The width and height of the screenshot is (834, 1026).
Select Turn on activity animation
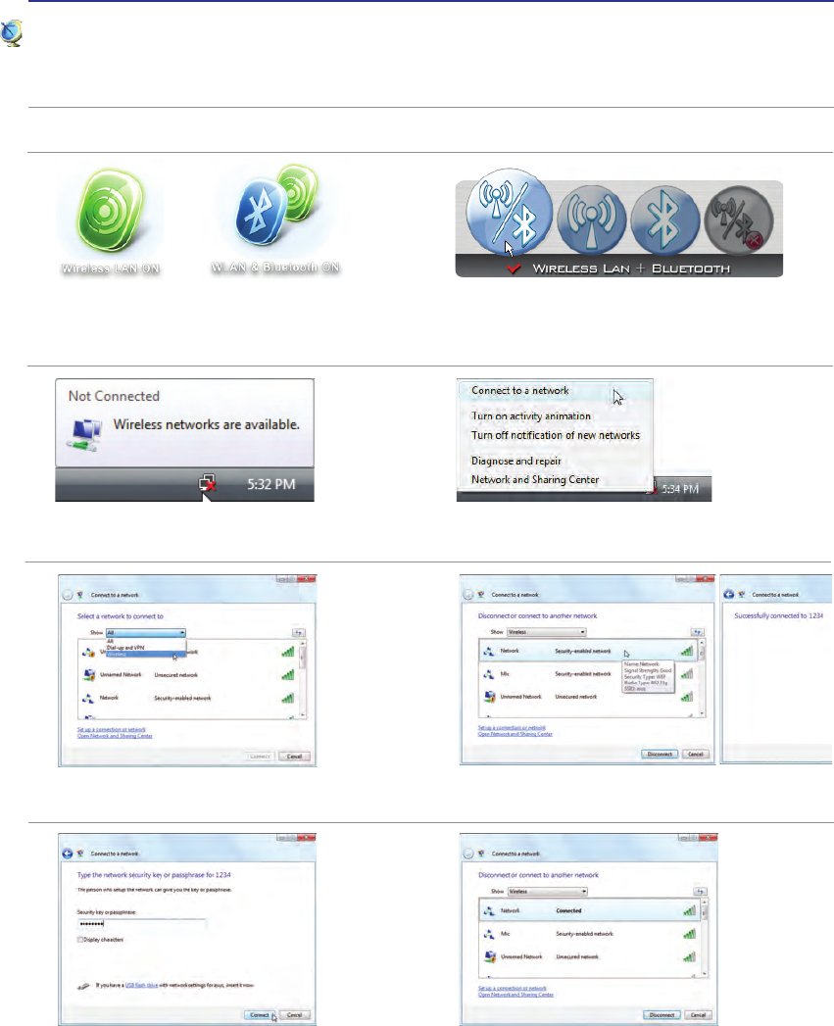point(531,416)
